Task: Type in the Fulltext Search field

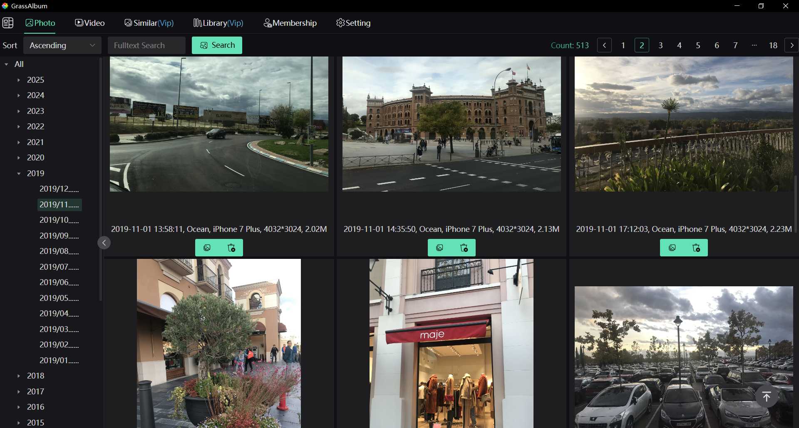Action: (x=146, y=45)
